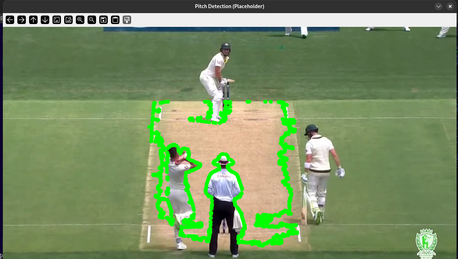Select the striker batsman's green helmet

225,47
